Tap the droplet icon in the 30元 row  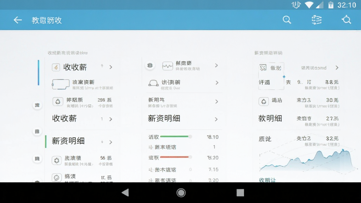[x=264, y=101]
